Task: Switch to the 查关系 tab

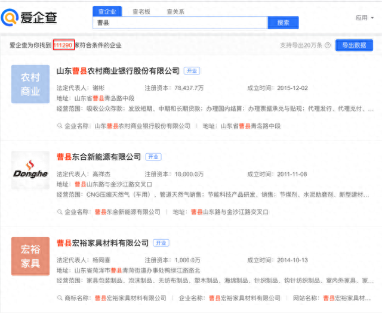Action: (175, 11)
